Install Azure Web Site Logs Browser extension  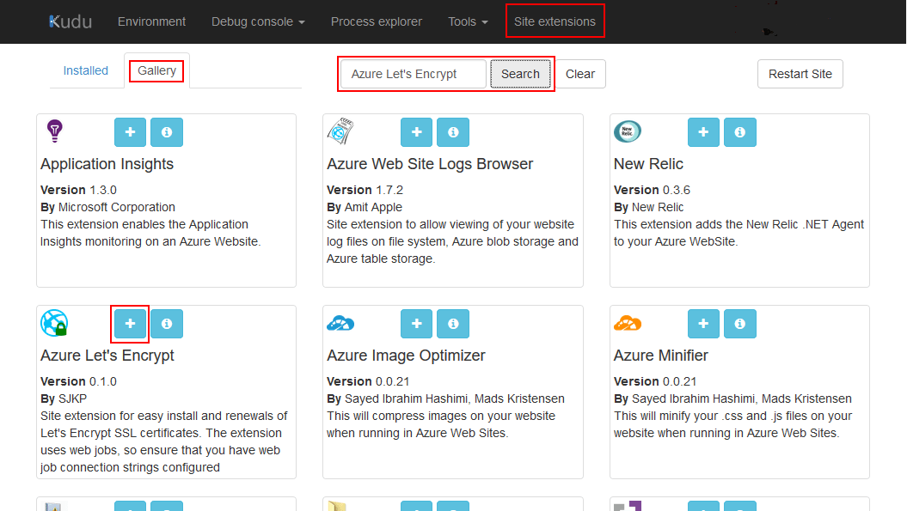tap(416, 132)
